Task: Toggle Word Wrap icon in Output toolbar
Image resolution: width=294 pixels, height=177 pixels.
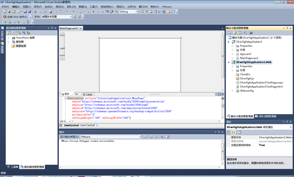Action: coord(168,137)
